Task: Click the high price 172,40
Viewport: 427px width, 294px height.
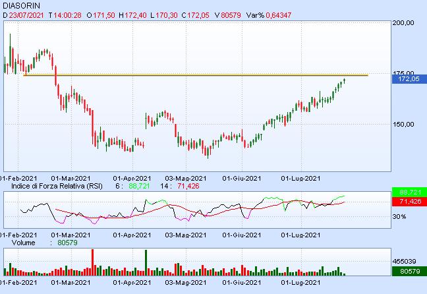Action: pyautogui.click(x=135, y=15)
